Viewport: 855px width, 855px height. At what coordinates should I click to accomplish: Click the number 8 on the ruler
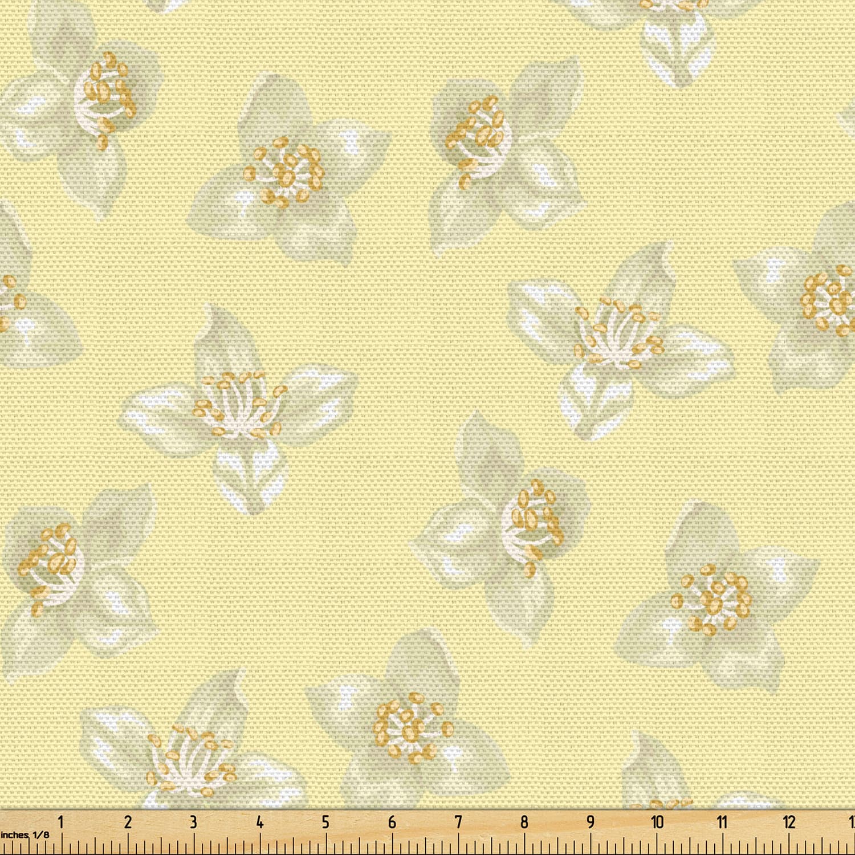pos(524,823)
